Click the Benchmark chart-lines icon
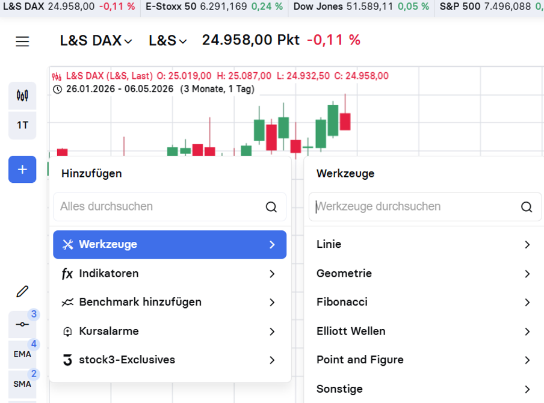544x403 pixels. pos(67,303)
